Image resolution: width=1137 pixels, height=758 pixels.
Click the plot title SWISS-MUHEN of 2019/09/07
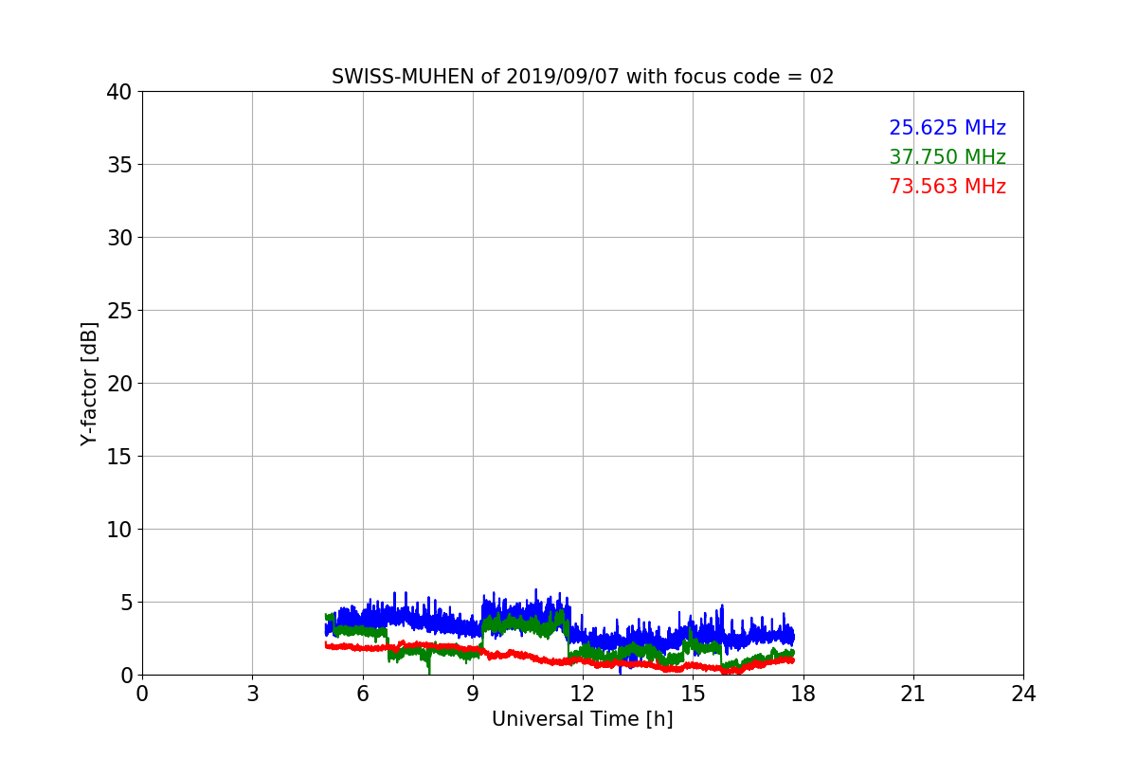583,77
